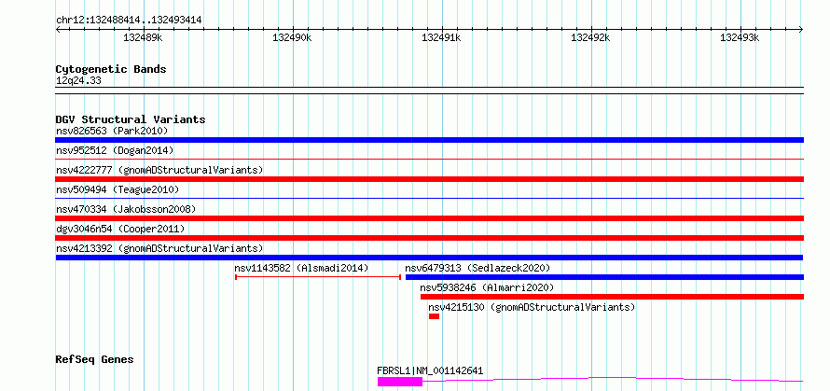Open the nsv1143582 (Alsmadi2014) label
The height and width of the screenshot is (391, 830).
(301, 268)
